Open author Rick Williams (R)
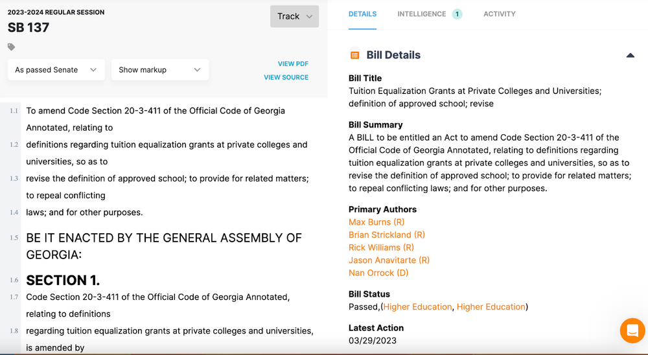The width and height of the screenshot is (648, 355). [x=381, y=247]
